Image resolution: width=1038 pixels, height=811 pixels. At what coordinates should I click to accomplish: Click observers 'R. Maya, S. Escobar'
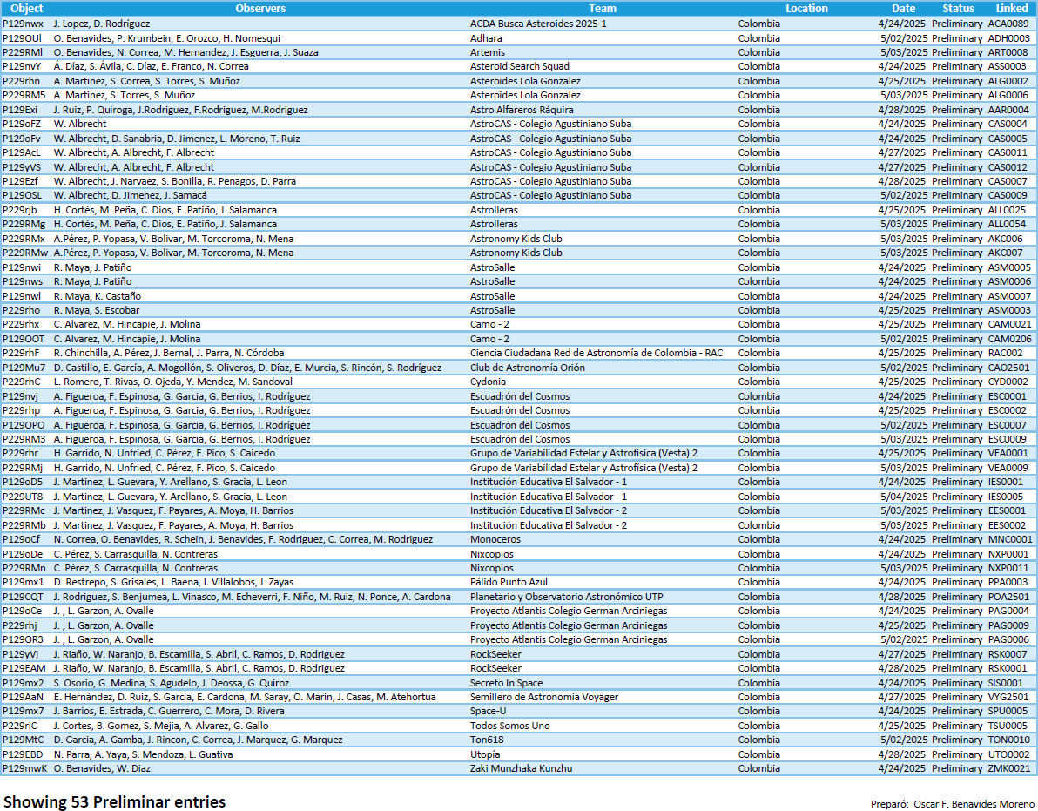97,310
